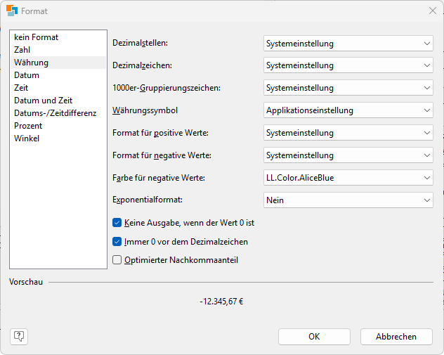Uncheck 'Immer 0 vor dem Dezimalzeichen'
This screenshot has height=355, width=444.
[x=117, y=242]
